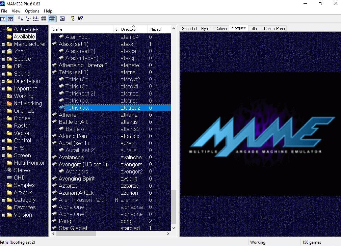Select the Available folder
341x246 pixels.
point(24,36)
